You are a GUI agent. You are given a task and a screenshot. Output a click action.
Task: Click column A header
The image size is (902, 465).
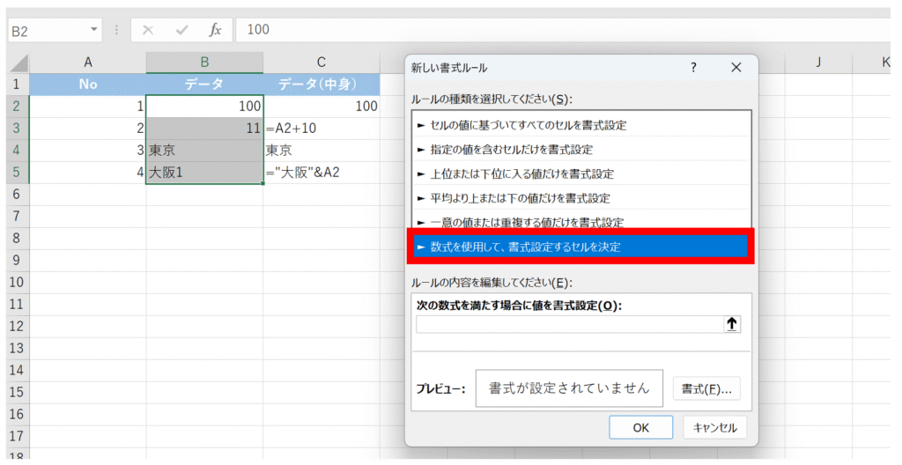pyautogui.click(x=87, y=63)
